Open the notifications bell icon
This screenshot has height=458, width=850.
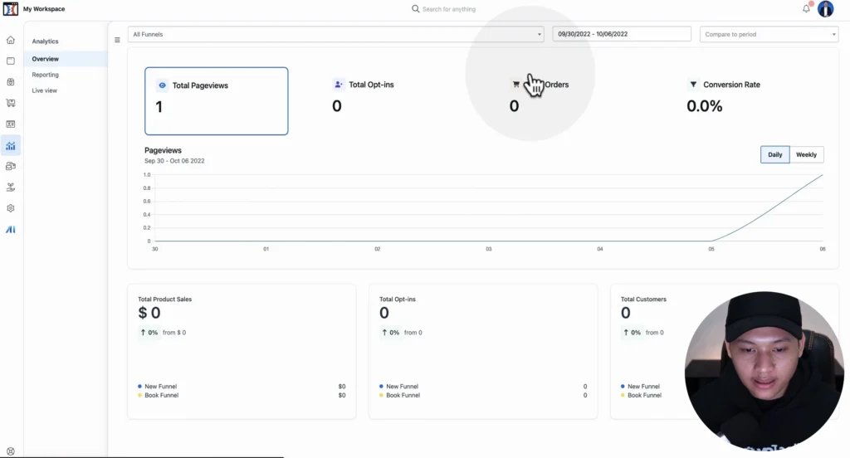coord(806,8)
